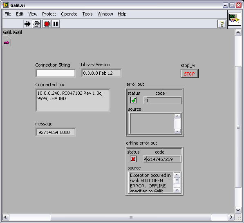Click the Library Version field 0.3.0.0 Feb 12
The height and width of the screenshot is (223, 244).
(x=101, y=73)
